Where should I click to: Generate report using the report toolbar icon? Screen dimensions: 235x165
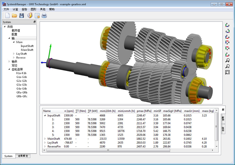(37, 16)
